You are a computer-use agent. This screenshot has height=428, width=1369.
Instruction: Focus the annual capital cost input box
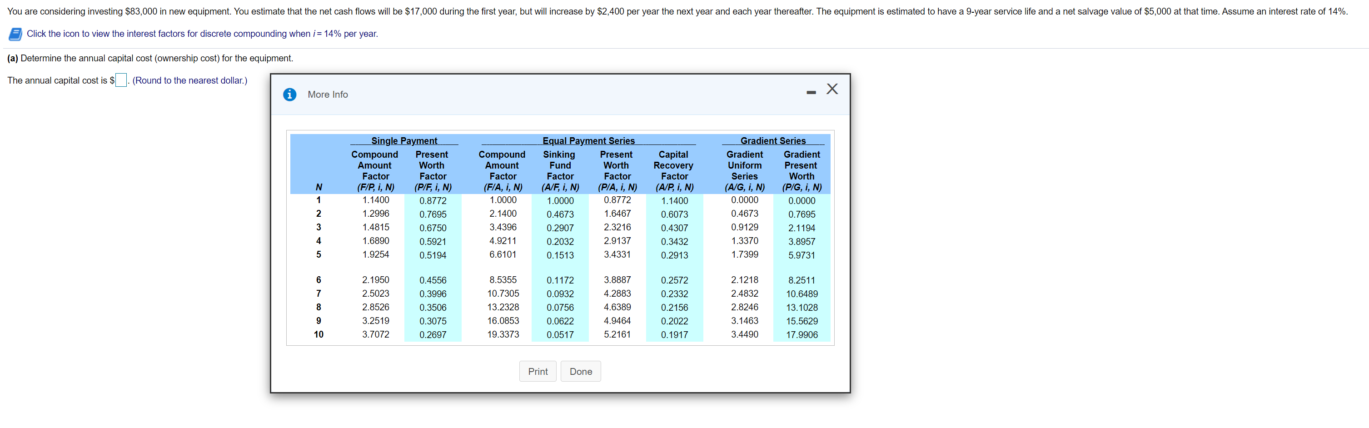pyautogui.click(x=121, y=80)
